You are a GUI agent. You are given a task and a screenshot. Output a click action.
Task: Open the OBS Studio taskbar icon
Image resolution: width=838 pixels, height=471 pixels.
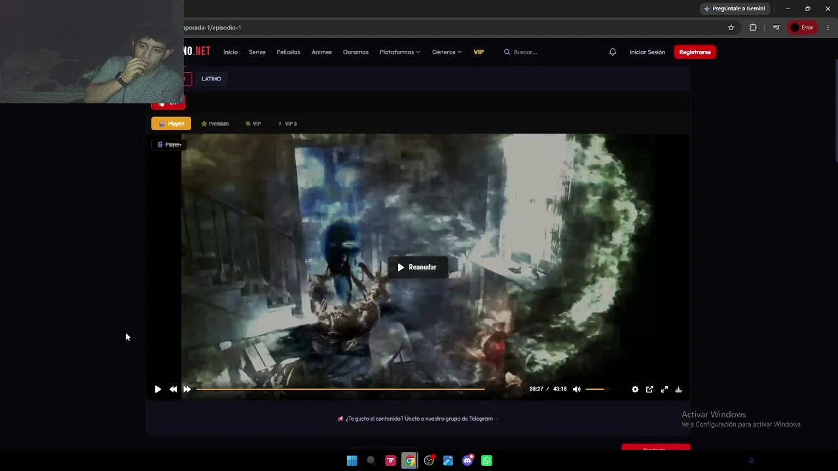click(429, 461)
